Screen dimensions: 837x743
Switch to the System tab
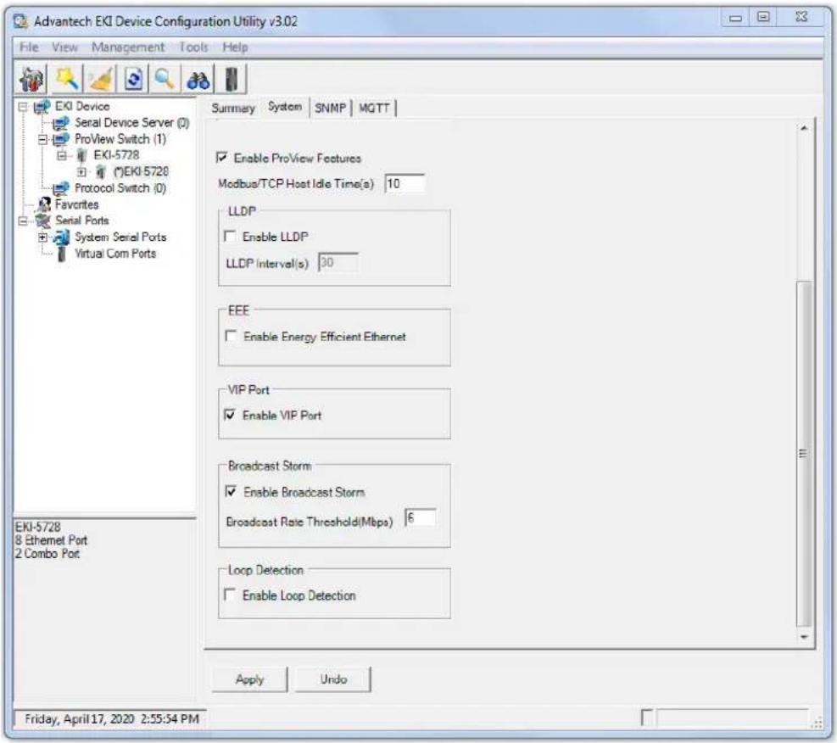(x=285, y=107)
